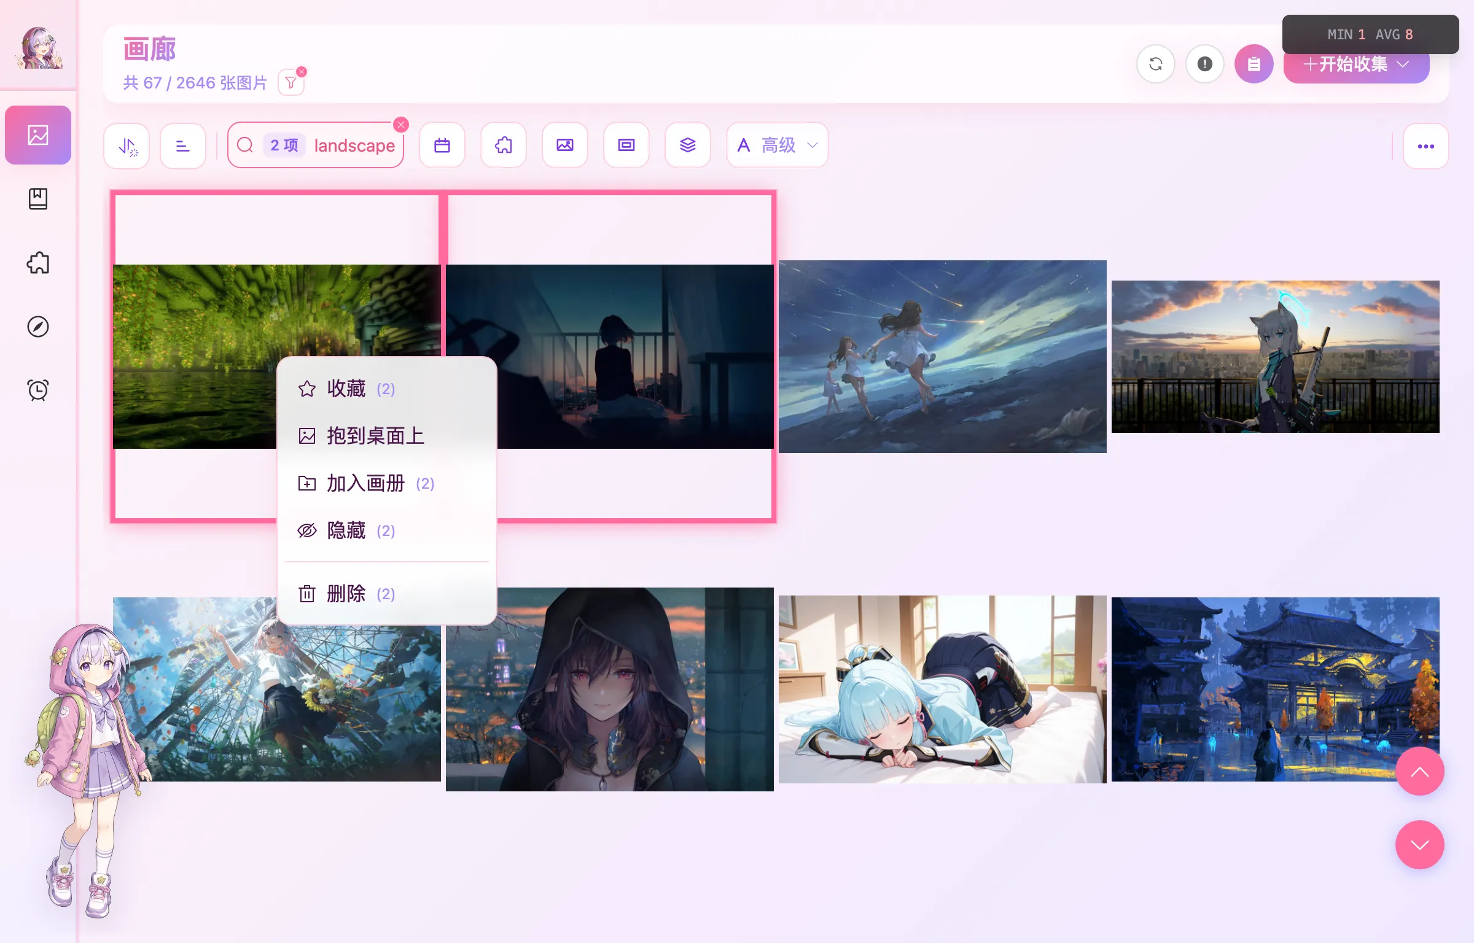
Task: Click the image type filter toolbar icon
Action: 565,146
